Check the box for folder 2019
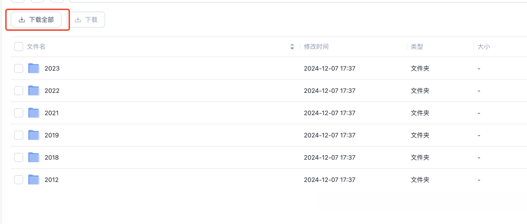Viewport: 527px width, 224px height. point(19,135)
